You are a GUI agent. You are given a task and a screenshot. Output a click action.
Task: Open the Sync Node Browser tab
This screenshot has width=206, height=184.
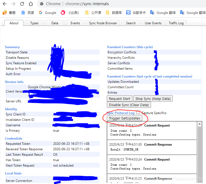103,23
